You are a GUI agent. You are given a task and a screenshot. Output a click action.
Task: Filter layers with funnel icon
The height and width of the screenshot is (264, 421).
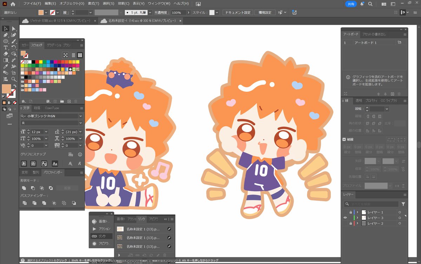(x=403, y=204)
